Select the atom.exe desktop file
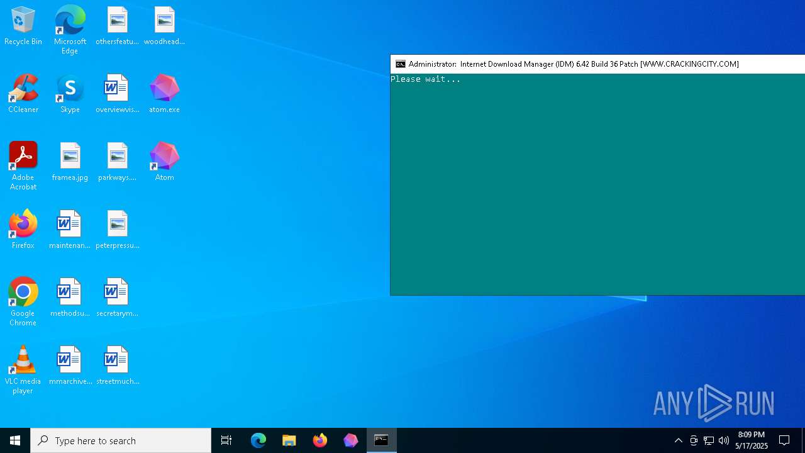This screenshot has height=453, width=805. (x=164, y=94)
